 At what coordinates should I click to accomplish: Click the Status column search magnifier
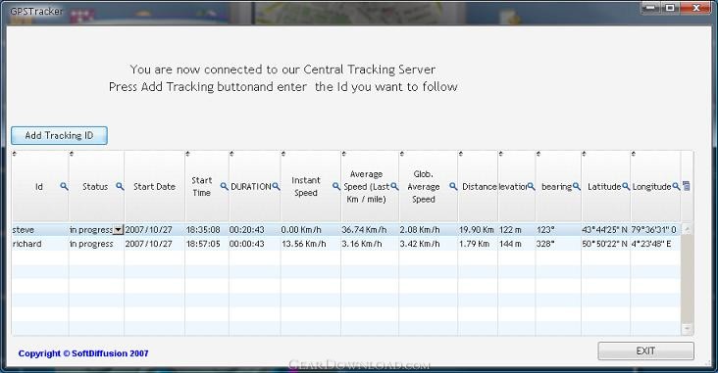(120, 186)
